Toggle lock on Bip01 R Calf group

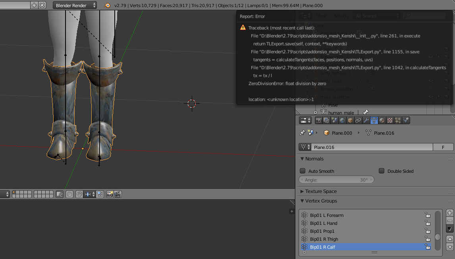(428, 247)
